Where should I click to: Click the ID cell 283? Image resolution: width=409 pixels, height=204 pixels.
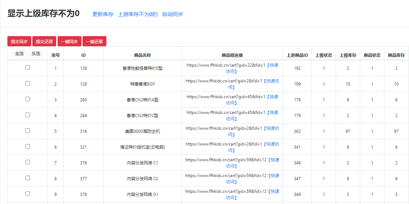tap(84, 100)
